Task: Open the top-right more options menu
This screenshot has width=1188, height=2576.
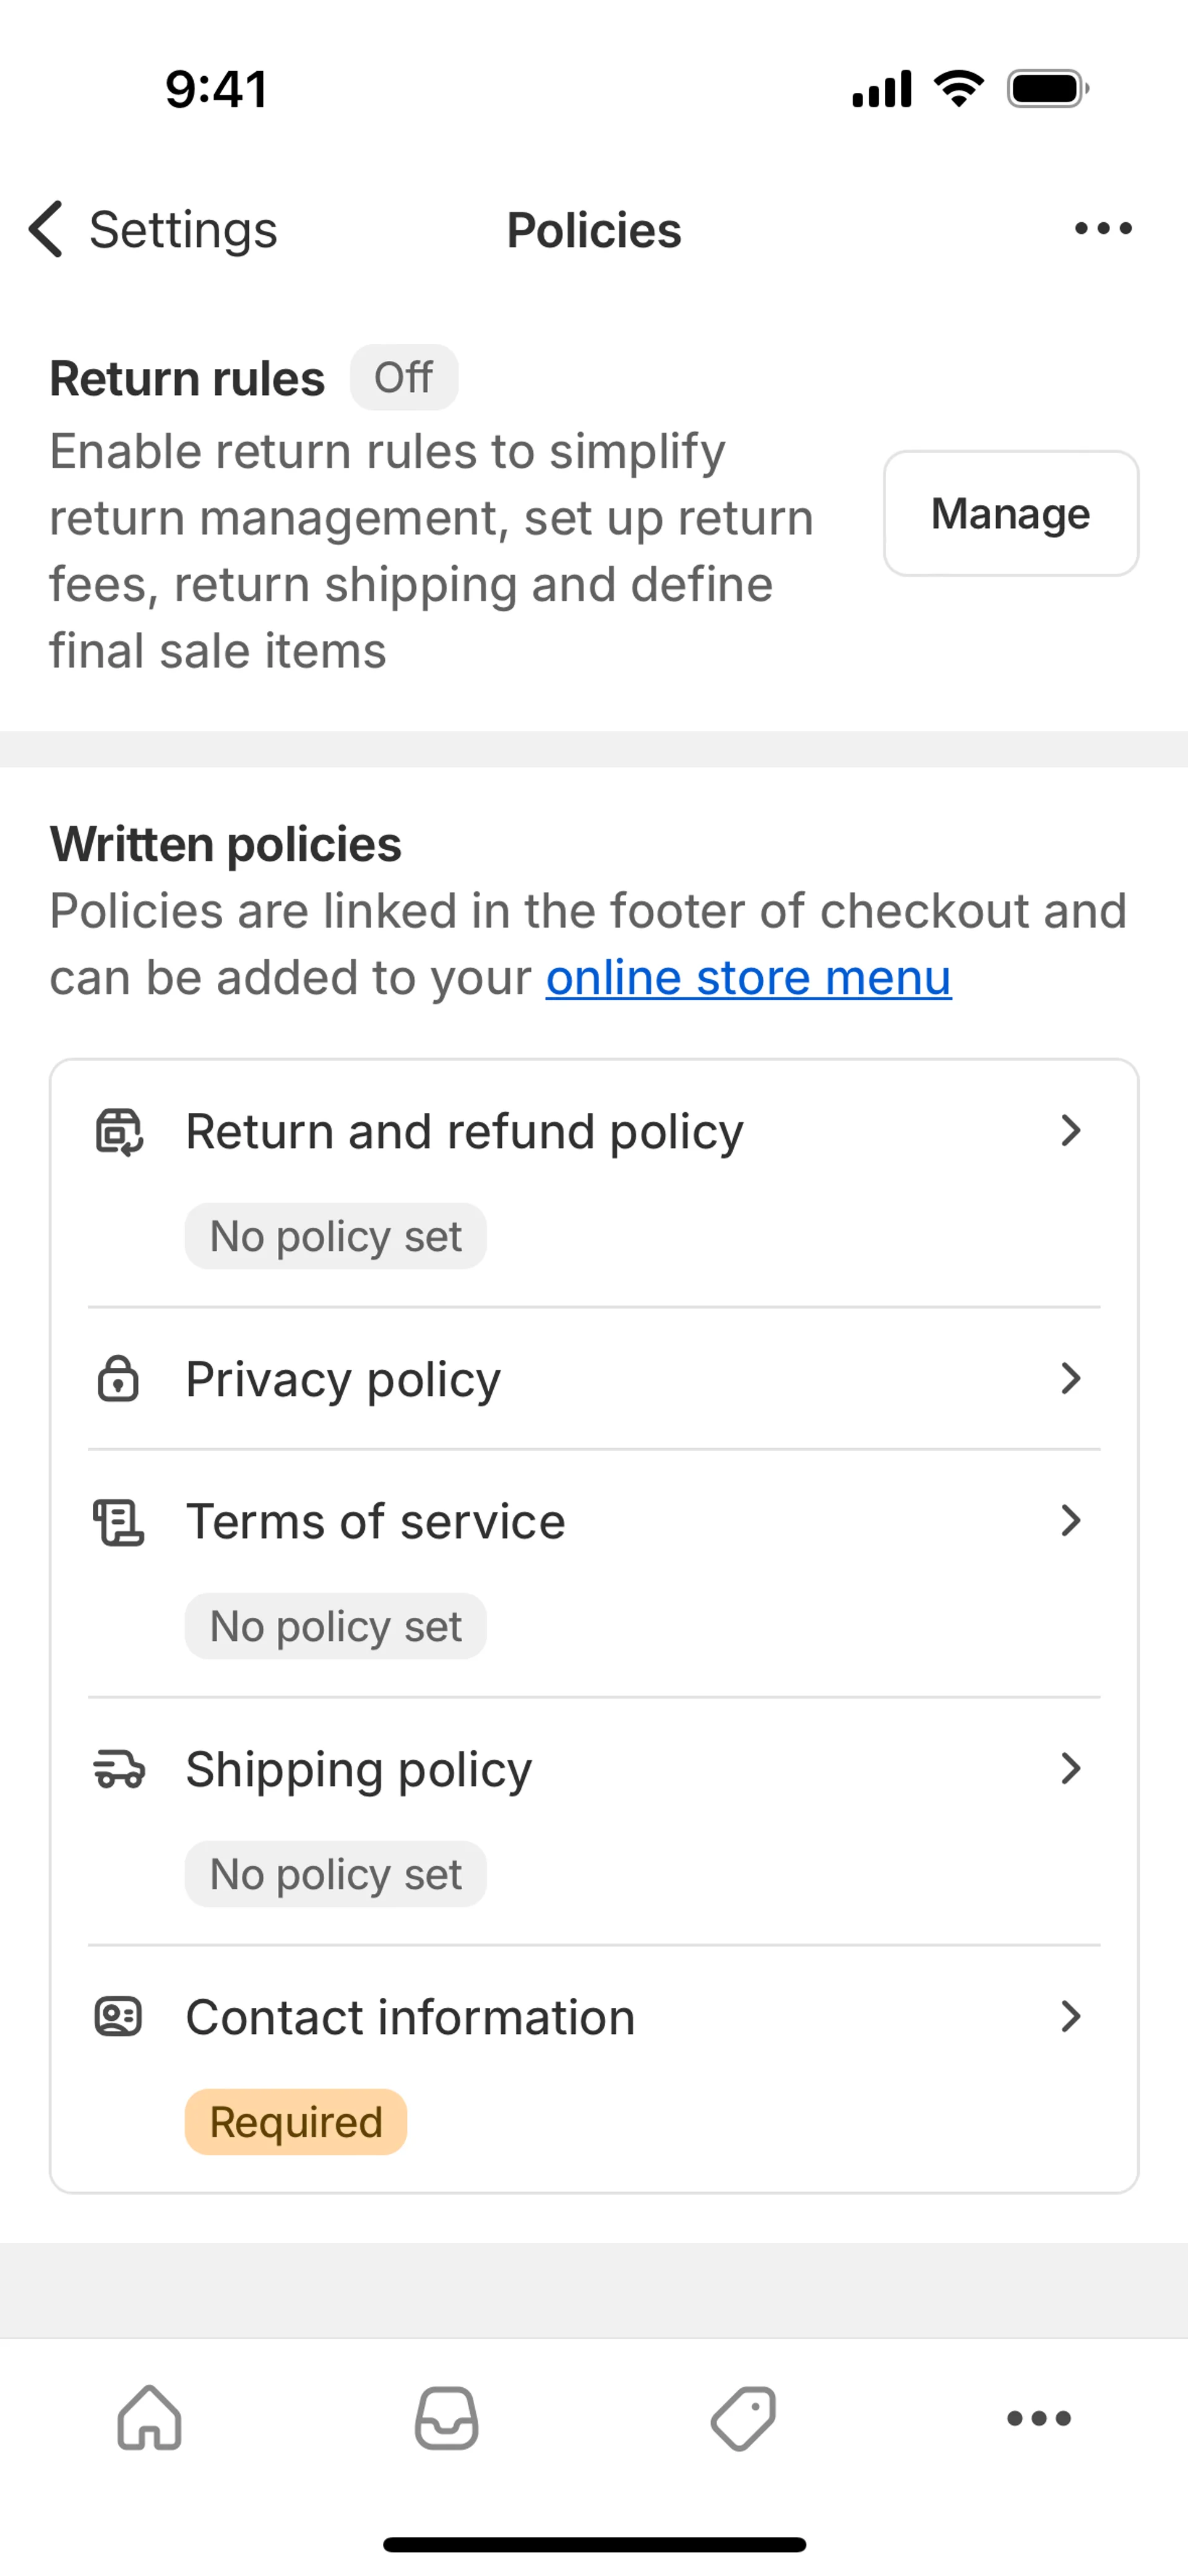Action: (x=1103, y=229)
